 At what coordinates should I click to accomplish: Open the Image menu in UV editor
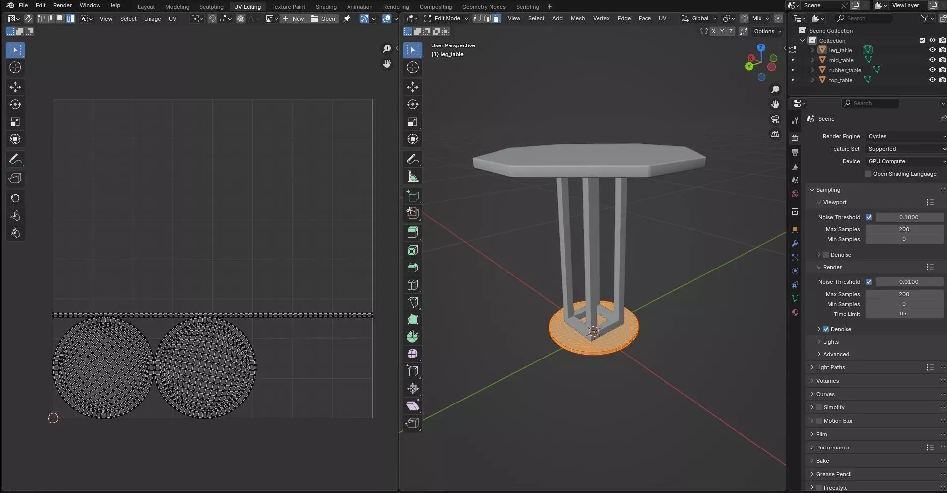tap(152, 19)
